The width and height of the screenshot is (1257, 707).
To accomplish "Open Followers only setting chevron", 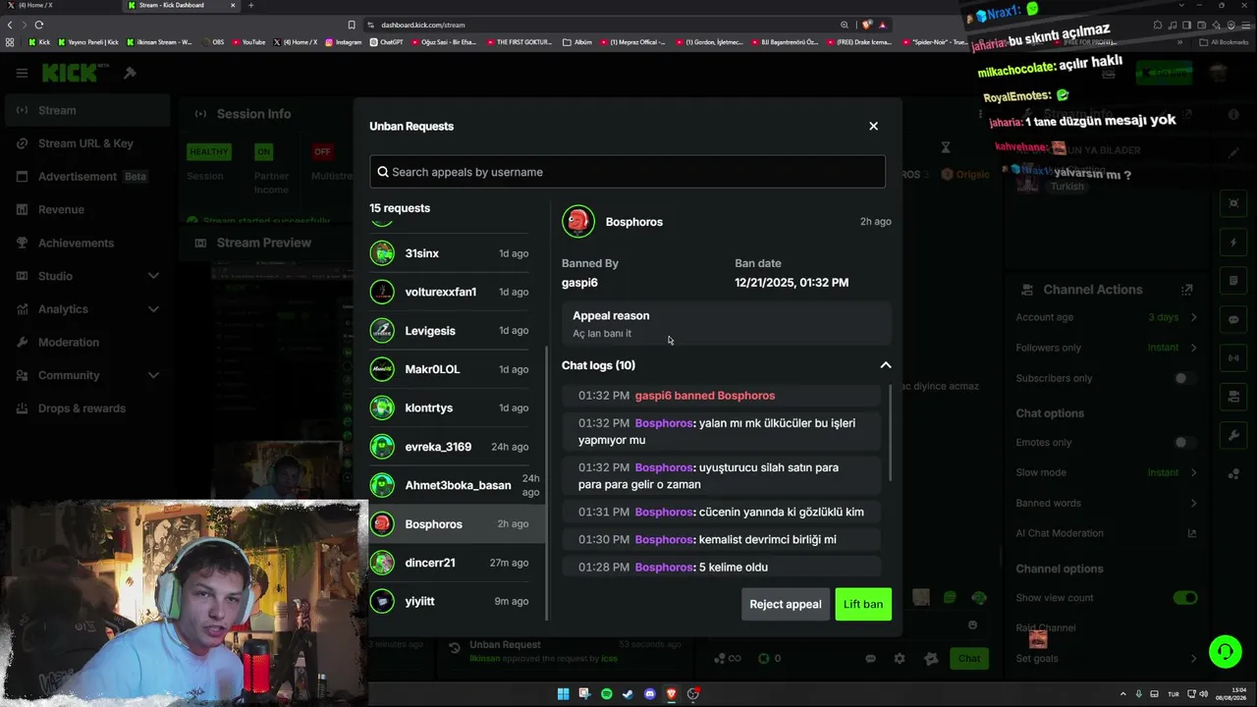I will [1193, 348].
